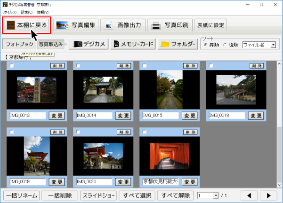Import photos from フォルダー
The height and width of the screenshot is (203, 283).
coord(178,44)
